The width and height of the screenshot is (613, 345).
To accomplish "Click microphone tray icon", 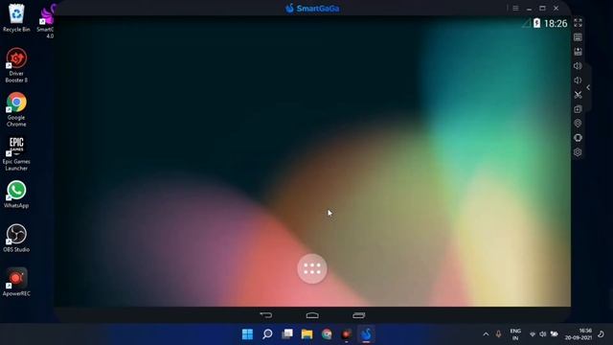I will (x=498, y=334).
